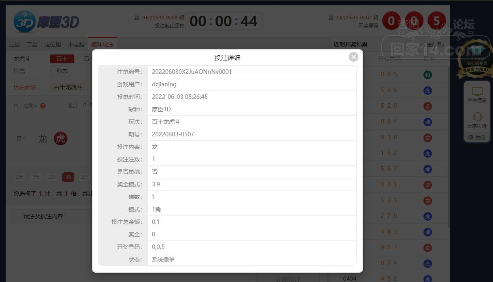Switch to the 三星 tab
The width and height of the screenshot is (493, 282).
click(15, 44)
